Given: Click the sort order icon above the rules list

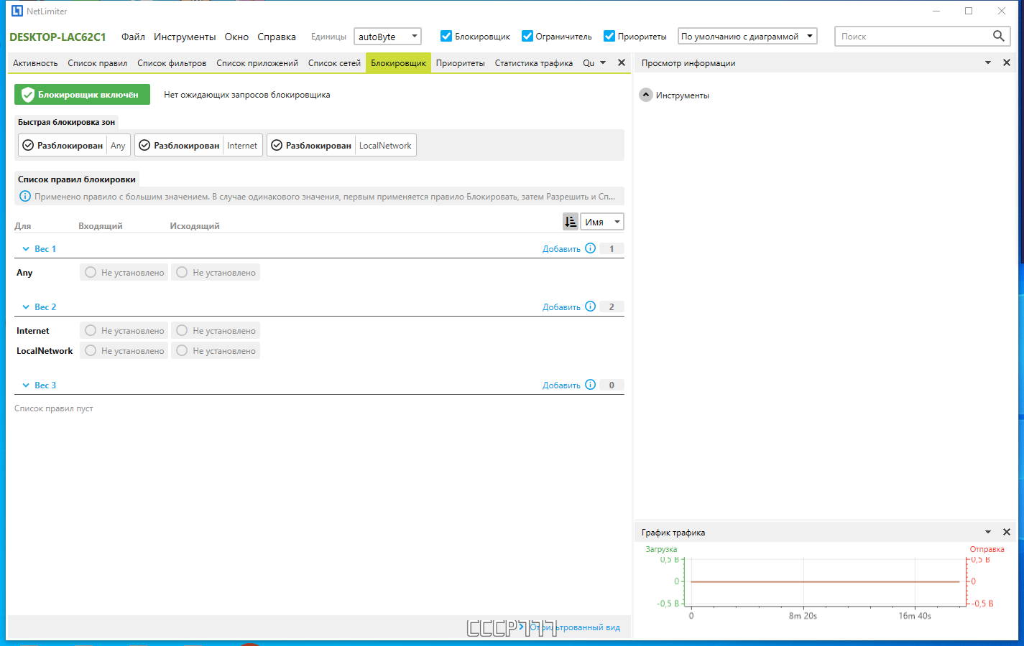Looking at the screenshot, I should tap(570, 221).
